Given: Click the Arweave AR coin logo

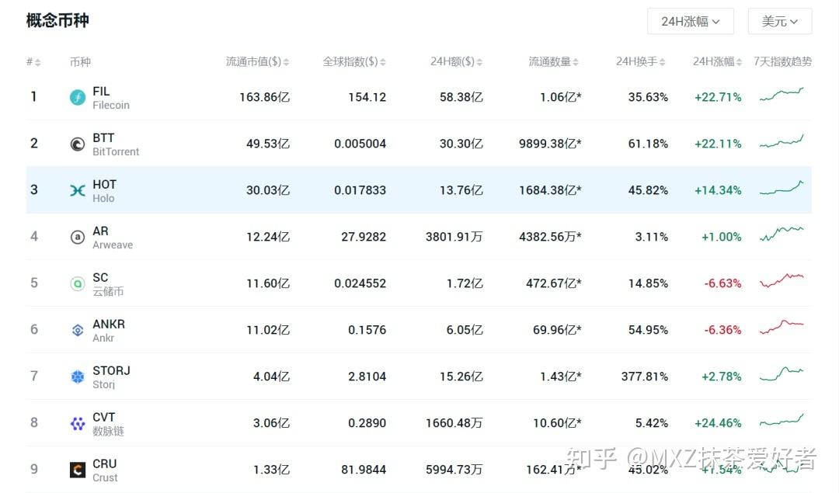Looking at the screenshot, I should pos(78,237).
